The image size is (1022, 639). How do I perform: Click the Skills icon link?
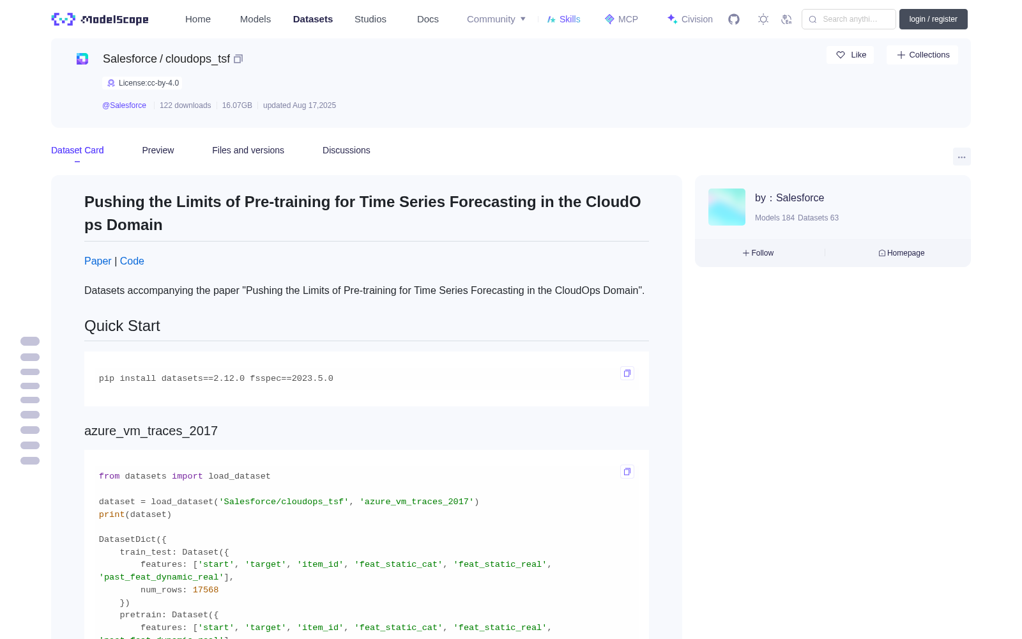(x=563, y=19)
